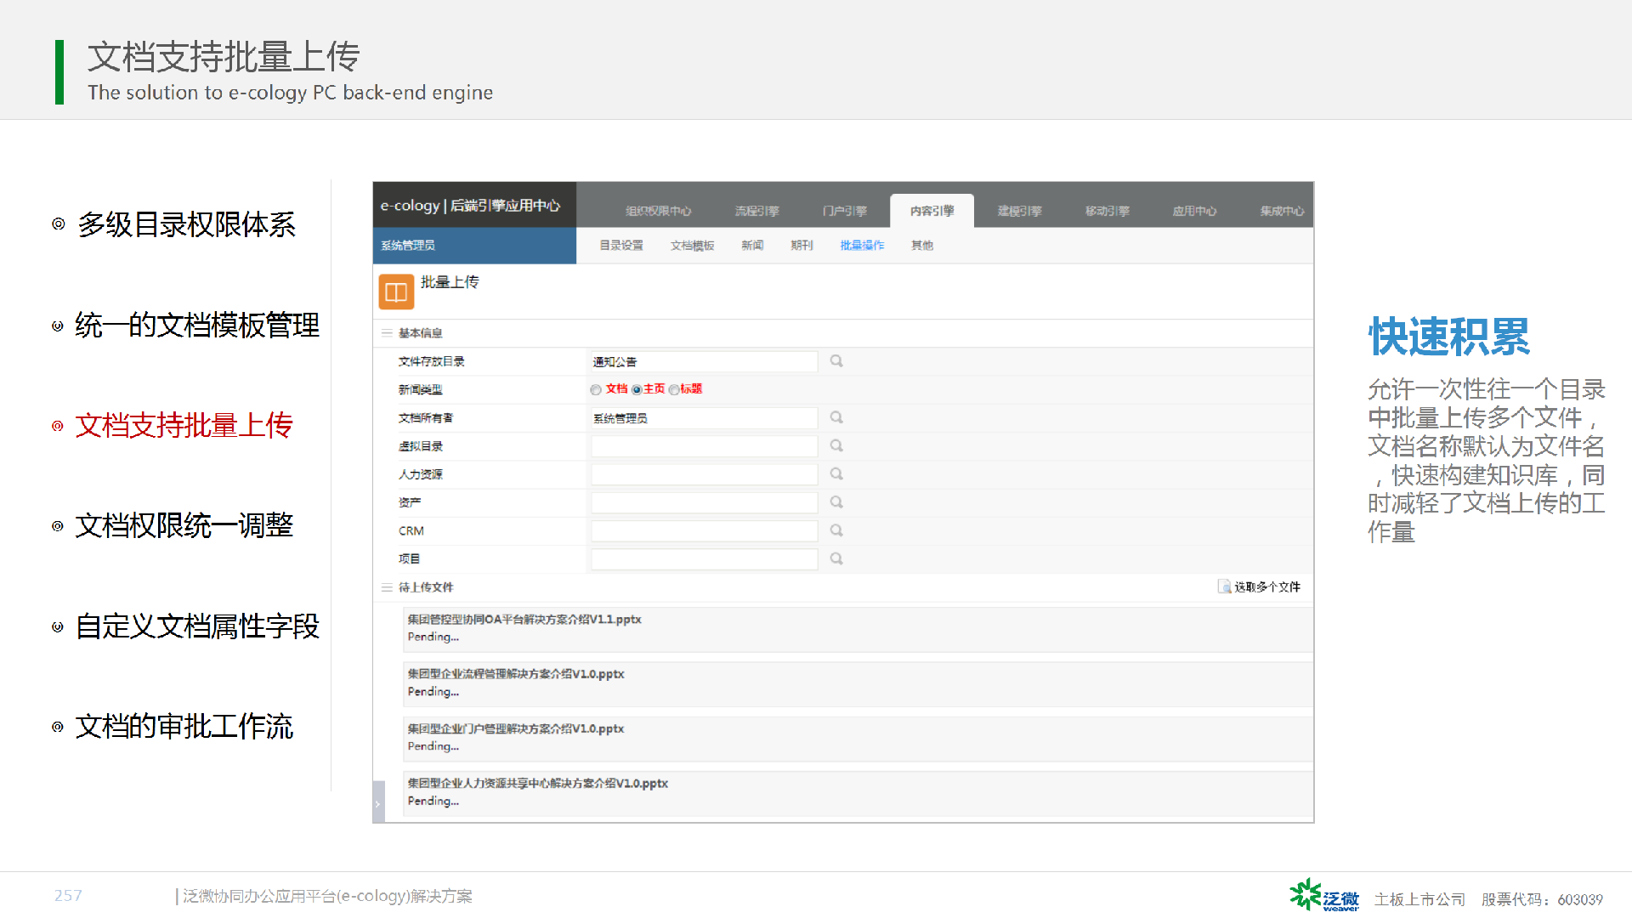Select pending file 集团型企业流程管理解决方案介绍V1.0.pptx

click(x=858, y=683)
